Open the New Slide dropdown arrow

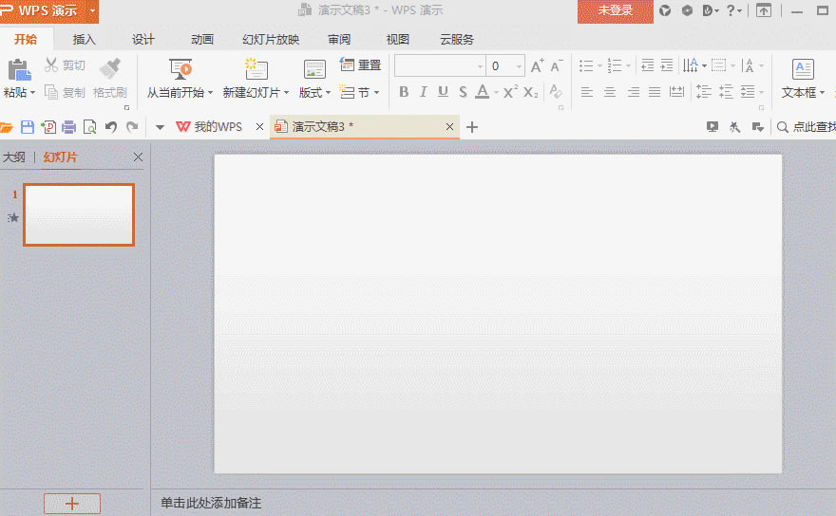pos(286,93)
